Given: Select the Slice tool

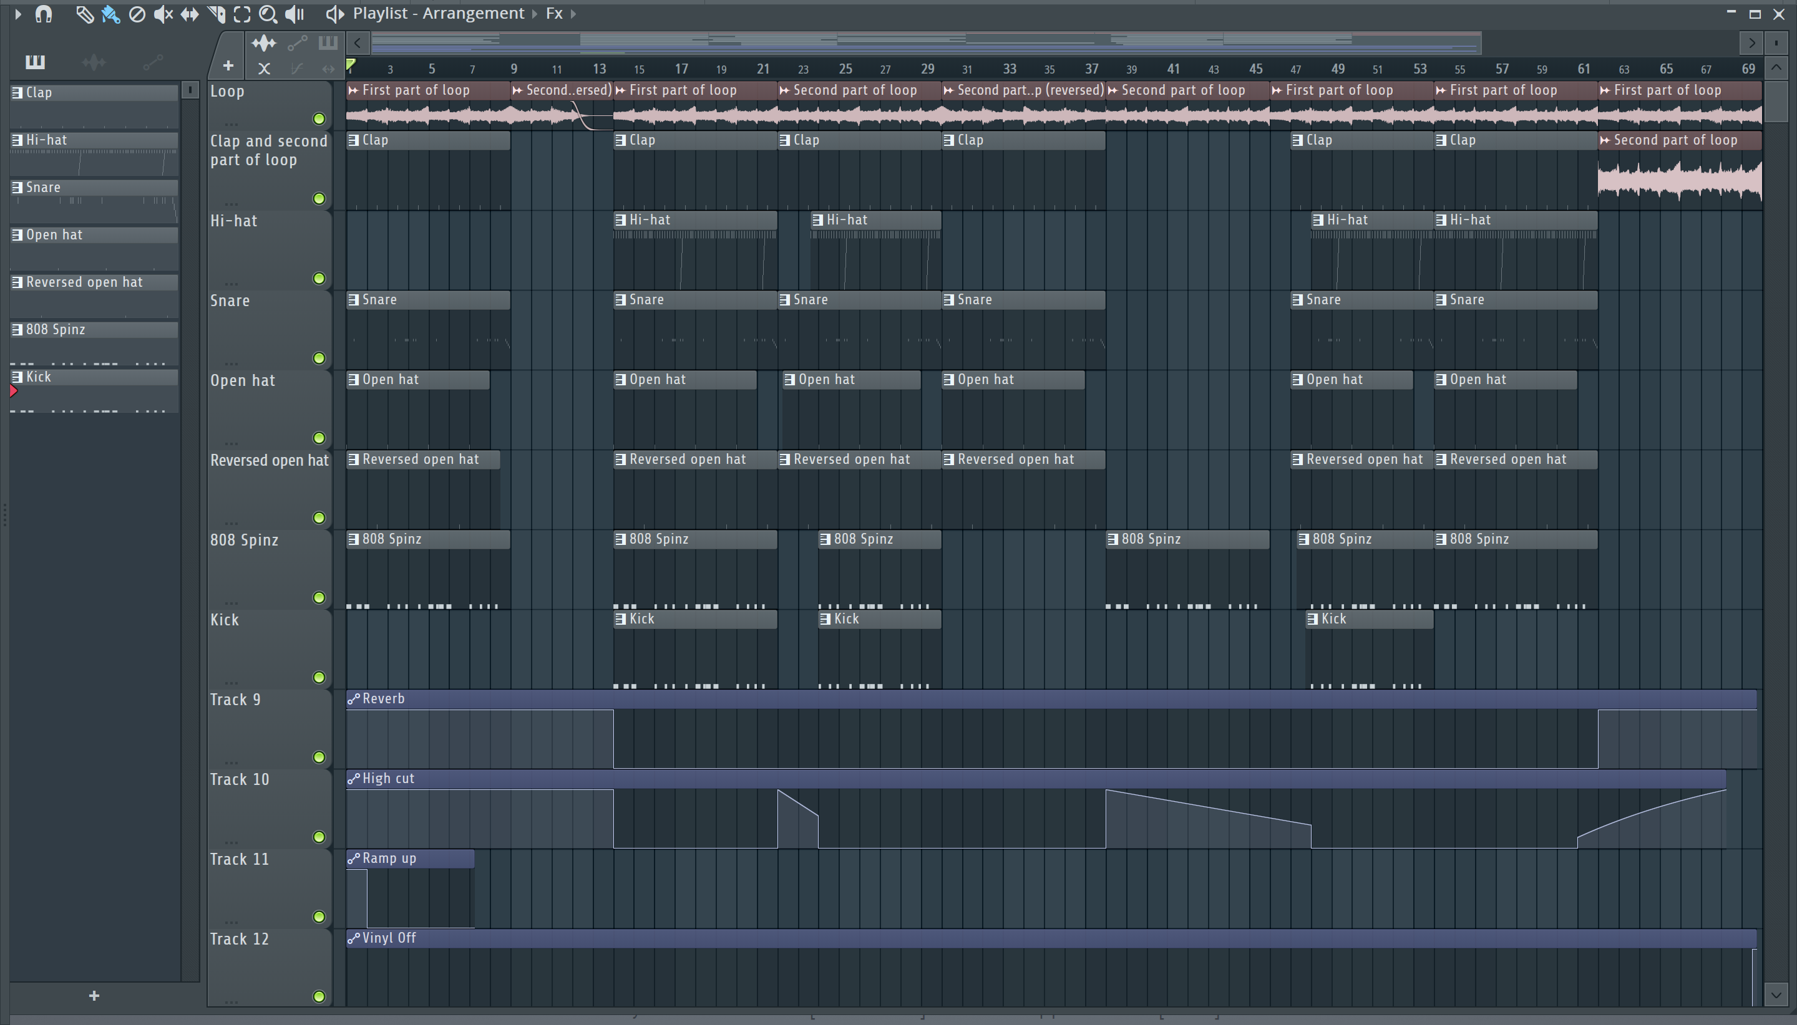Looking at the screenshot, I should tap(215, 14).
